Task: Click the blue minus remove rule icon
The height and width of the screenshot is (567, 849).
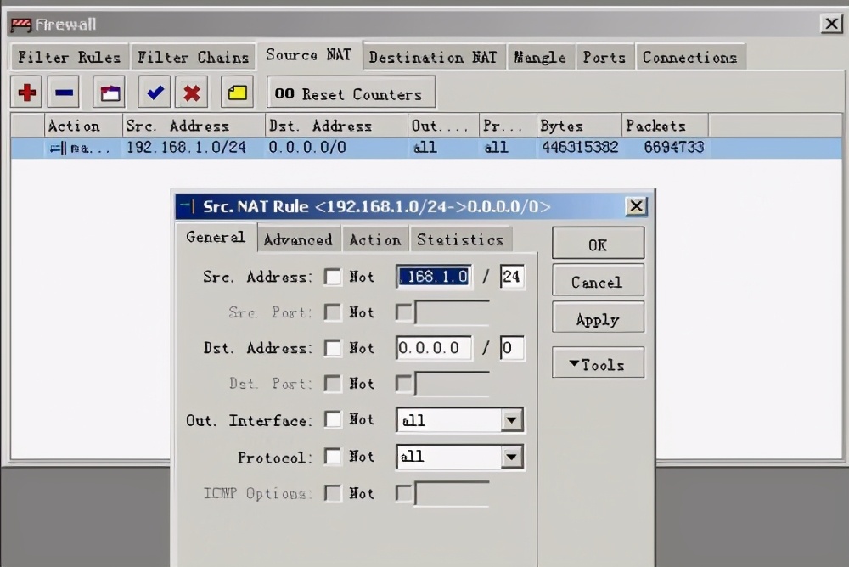Action: tap(65, 93)
